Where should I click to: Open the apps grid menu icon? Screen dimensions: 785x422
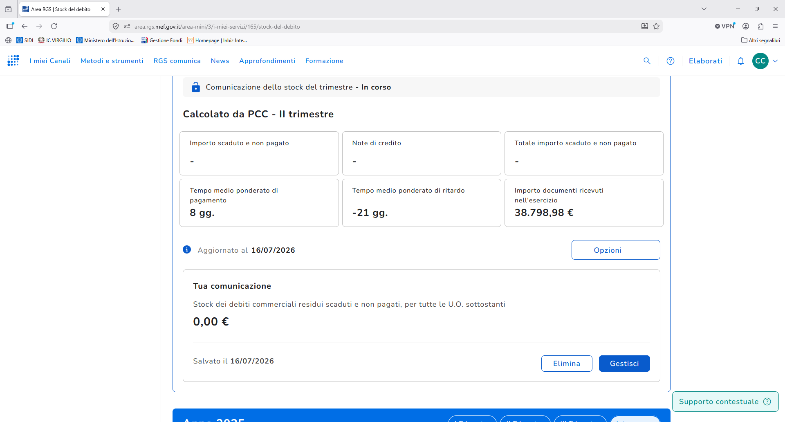click(13, 61)
